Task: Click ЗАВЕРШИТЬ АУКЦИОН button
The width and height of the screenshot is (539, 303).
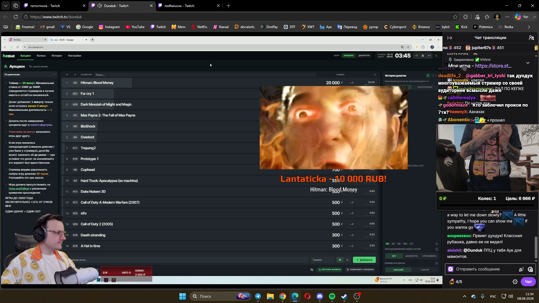Action: (x=360, y=270)
